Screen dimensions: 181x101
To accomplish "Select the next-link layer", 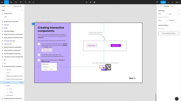I will point(9,70).
